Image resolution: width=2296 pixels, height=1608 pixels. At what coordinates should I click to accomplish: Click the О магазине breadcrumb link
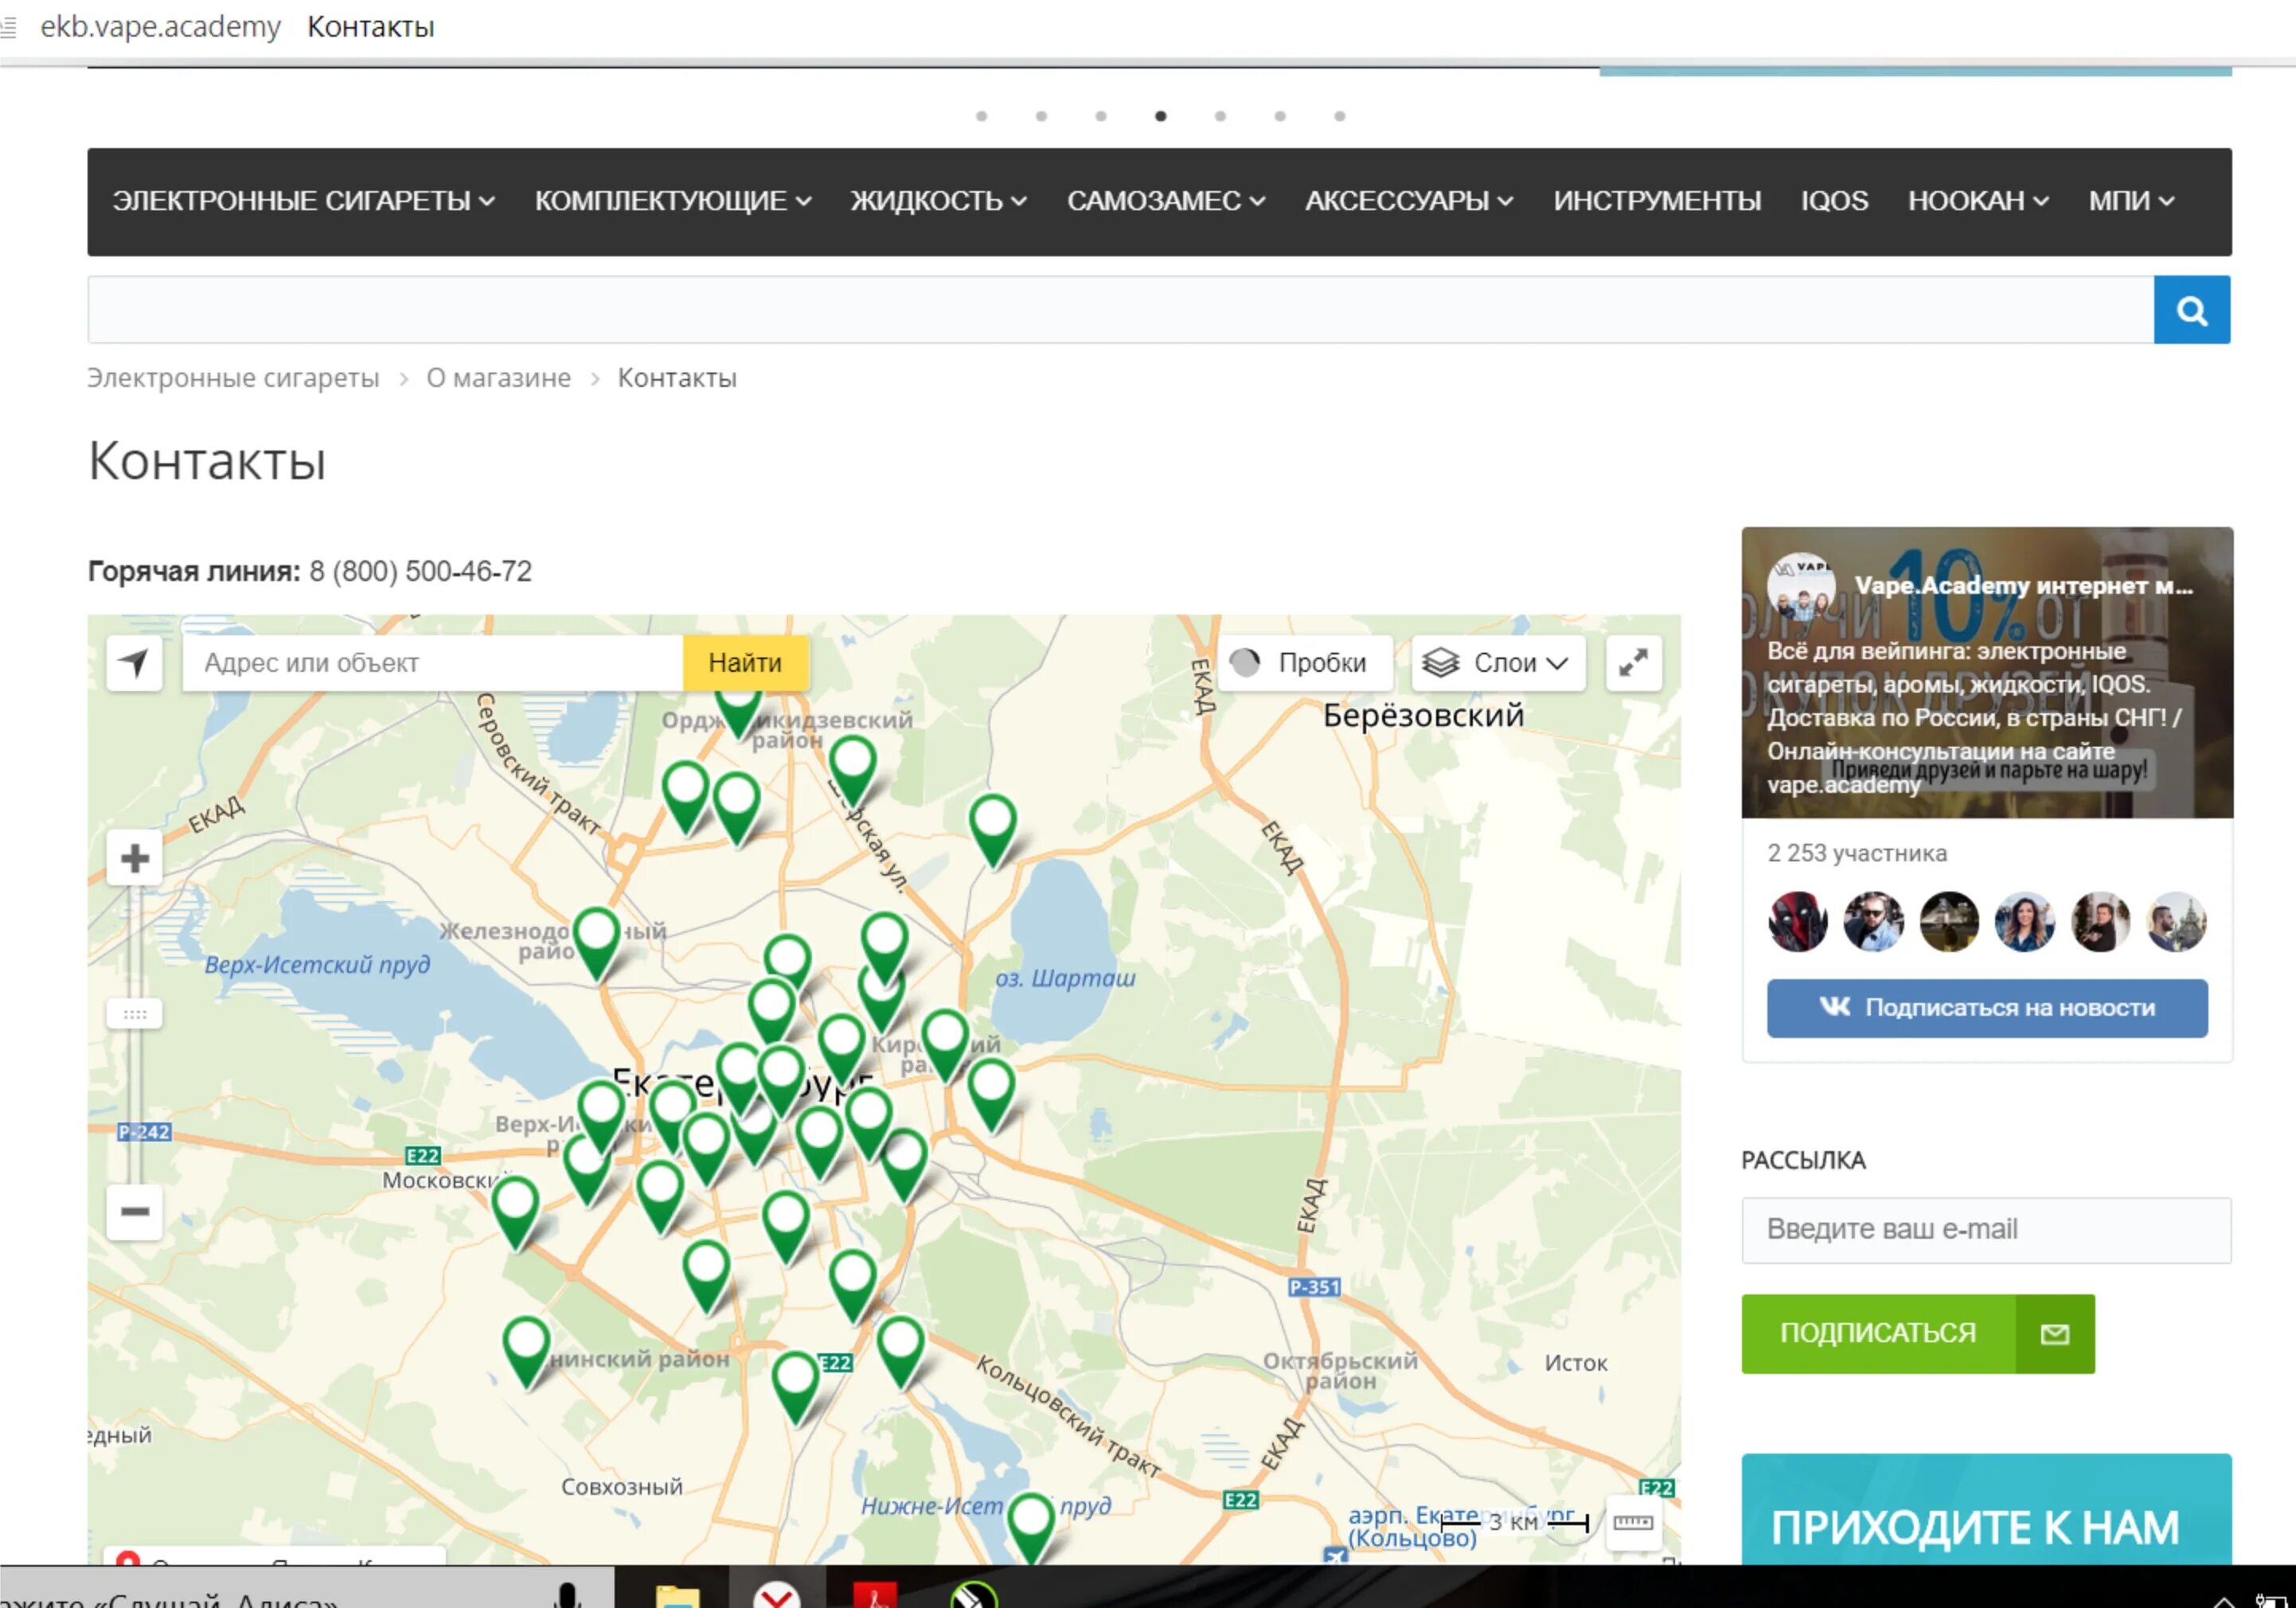[x=498, y=378]
